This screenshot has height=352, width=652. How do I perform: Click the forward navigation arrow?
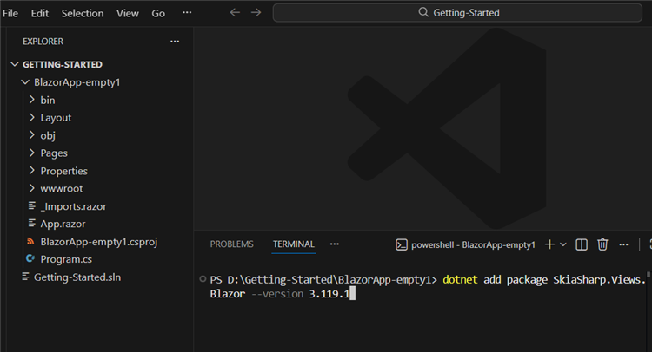256,13
